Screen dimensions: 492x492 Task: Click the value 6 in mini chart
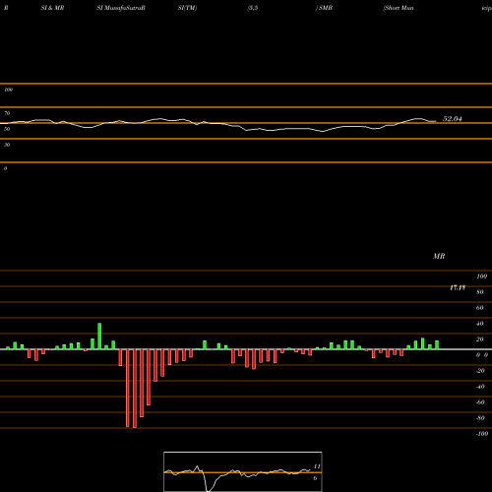[315, 478]
